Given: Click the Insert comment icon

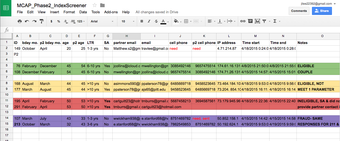Looking at the screenshot, I should pos(250,21).
